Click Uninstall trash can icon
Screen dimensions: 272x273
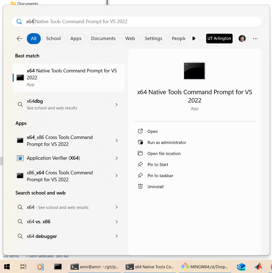tap(140, 186)
